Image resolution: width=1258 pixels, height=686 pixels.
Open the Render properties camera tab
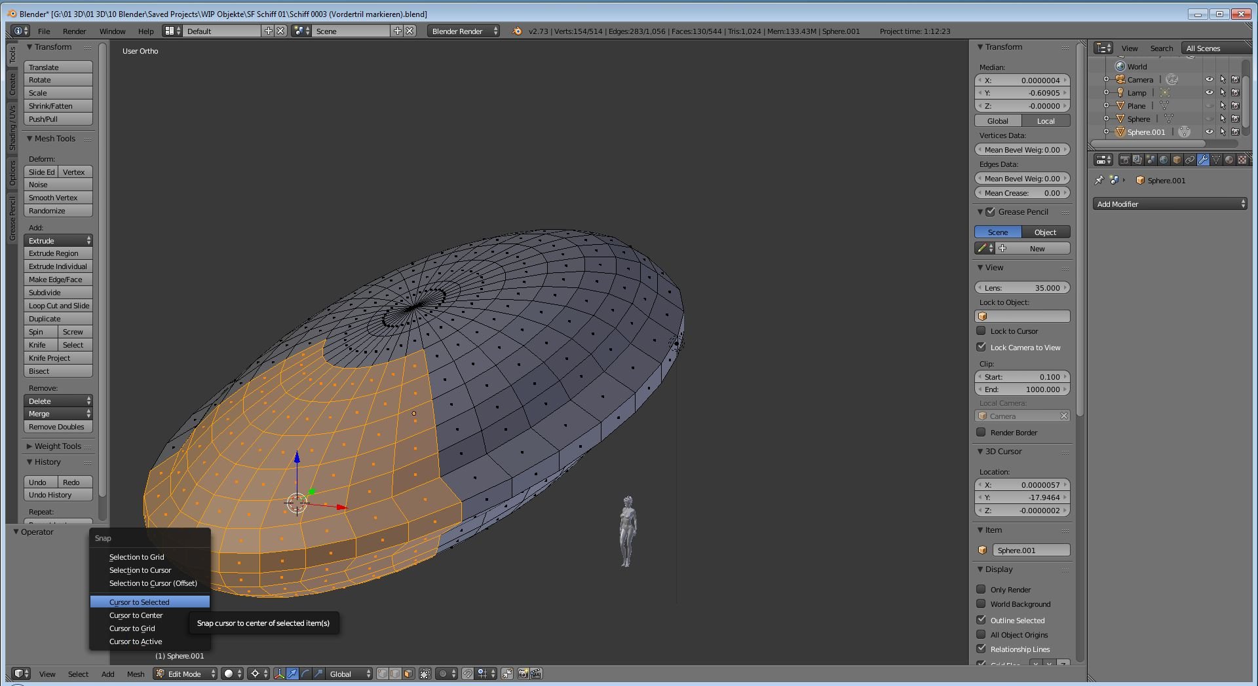tap(1124, 160)
